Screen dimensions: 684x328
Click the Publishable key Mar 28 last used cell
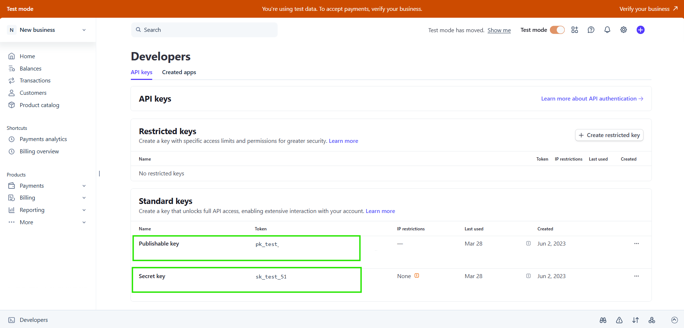click(474, 244)
